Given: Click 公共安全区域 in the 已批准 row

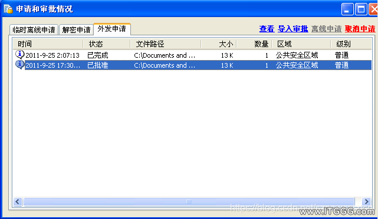Looking at the screenshot, I should pos(297,65).
